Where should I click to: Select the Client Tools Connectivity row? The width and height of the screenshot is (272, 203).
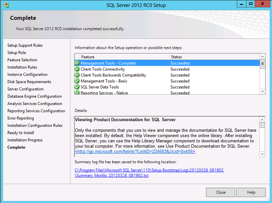pyautogui.click(x=167, y=69)
